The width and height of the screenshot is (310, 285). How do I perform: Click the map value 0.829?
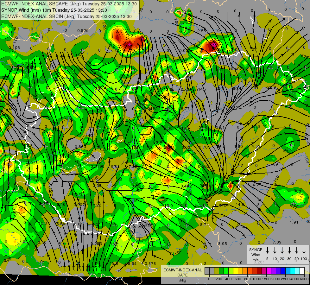pyautogui.click(x=83, y=30)
